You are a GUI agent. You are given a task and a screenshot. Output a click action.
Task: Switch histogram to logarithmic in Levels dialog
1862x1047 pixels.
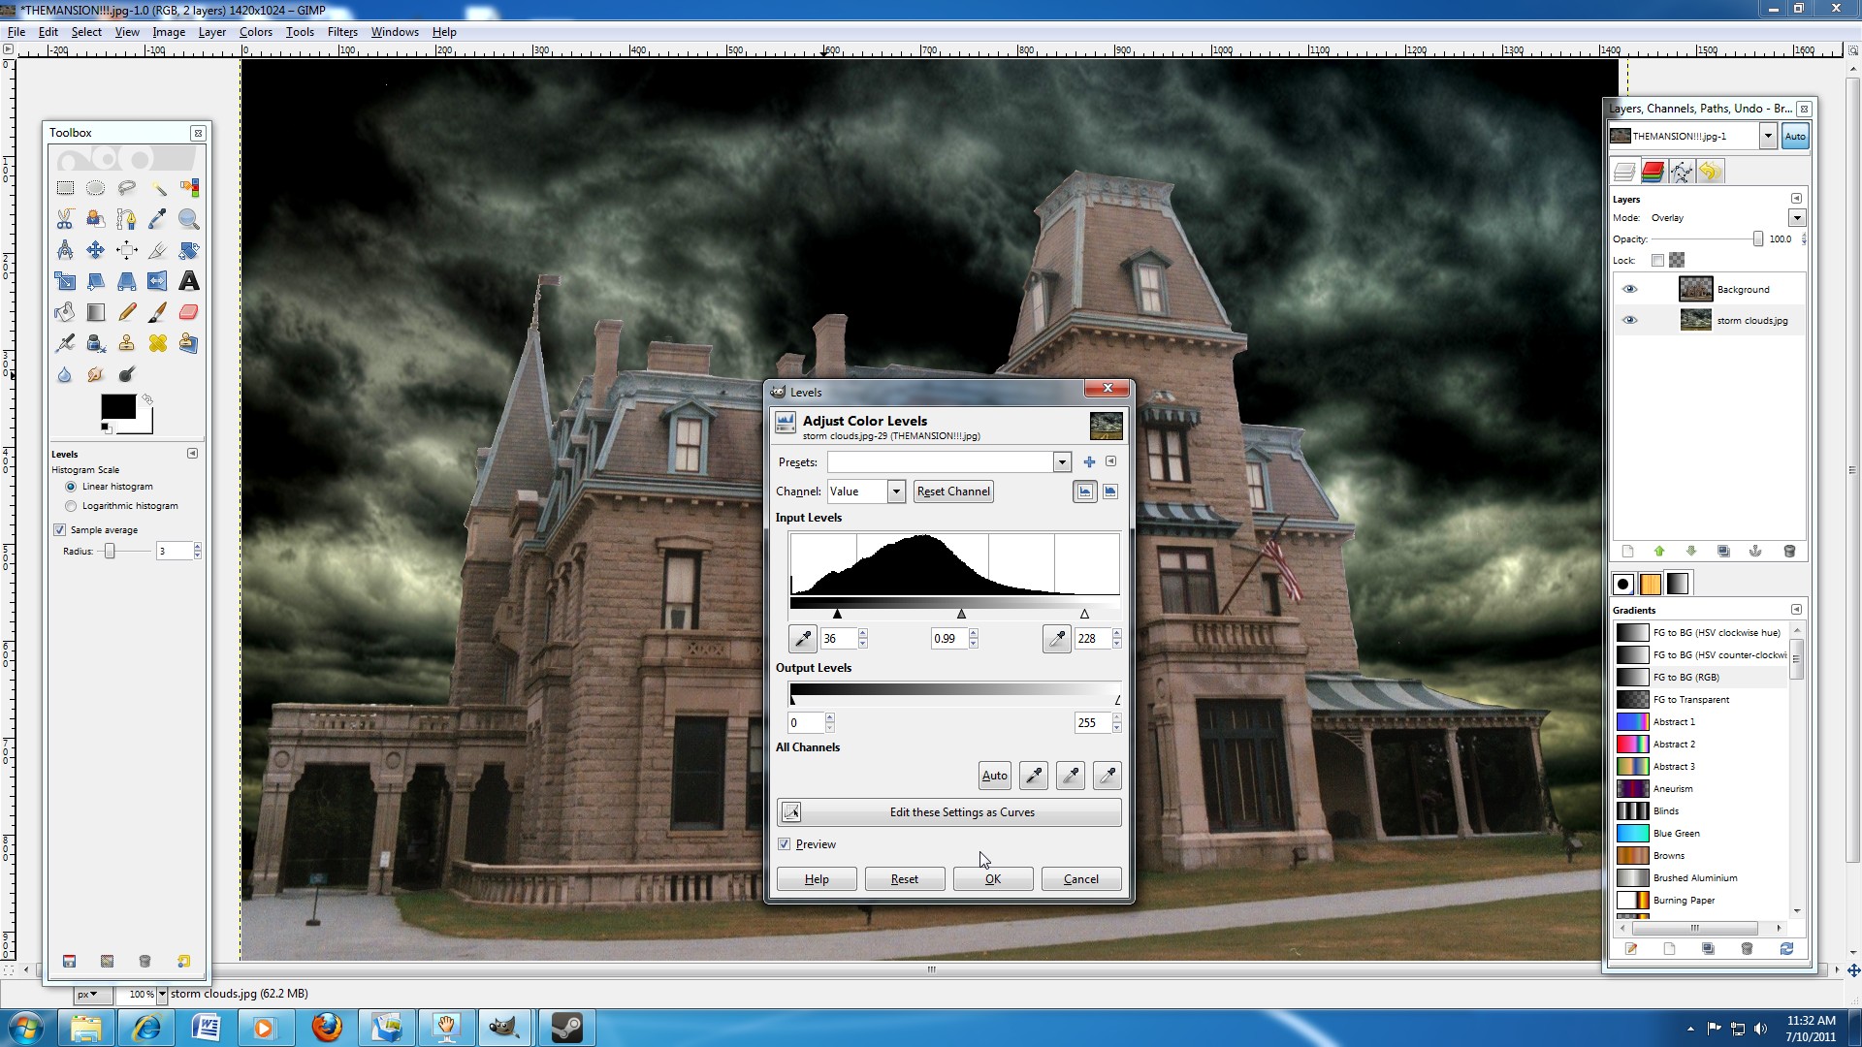[1110, 492]
